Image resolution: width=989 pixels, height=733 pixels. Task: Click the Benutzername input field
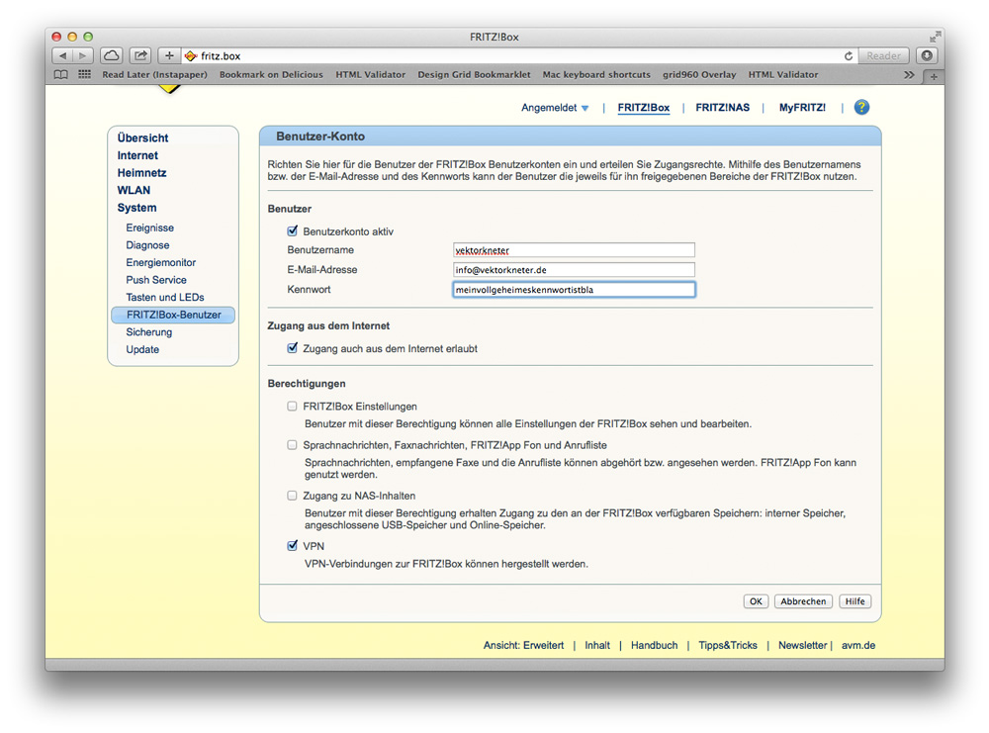pyautogui.click(x=574, y=250)
